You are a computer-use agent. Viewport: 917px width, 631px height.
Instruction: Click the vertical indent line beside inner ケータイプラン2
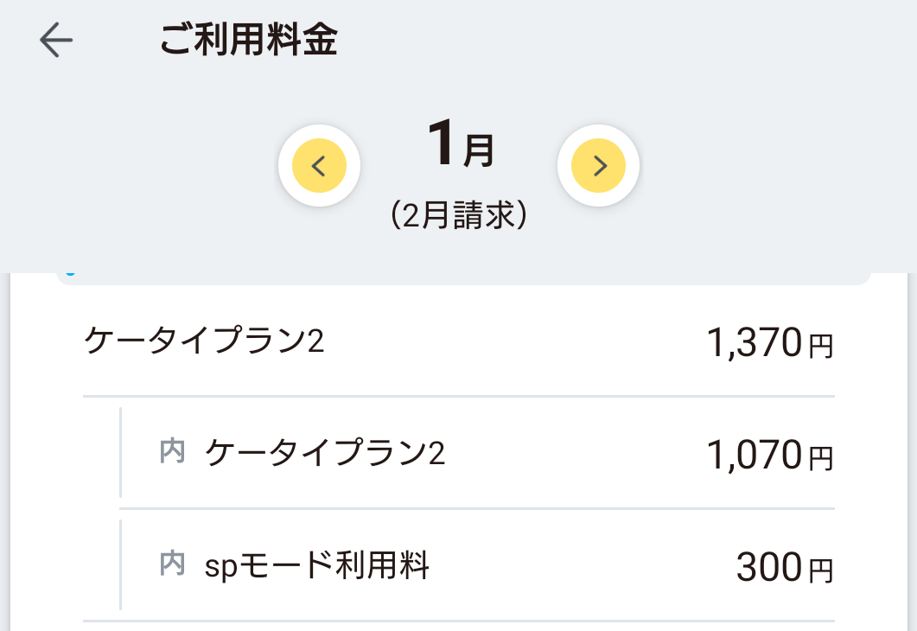pyautogui.click(x=120, y=452)
